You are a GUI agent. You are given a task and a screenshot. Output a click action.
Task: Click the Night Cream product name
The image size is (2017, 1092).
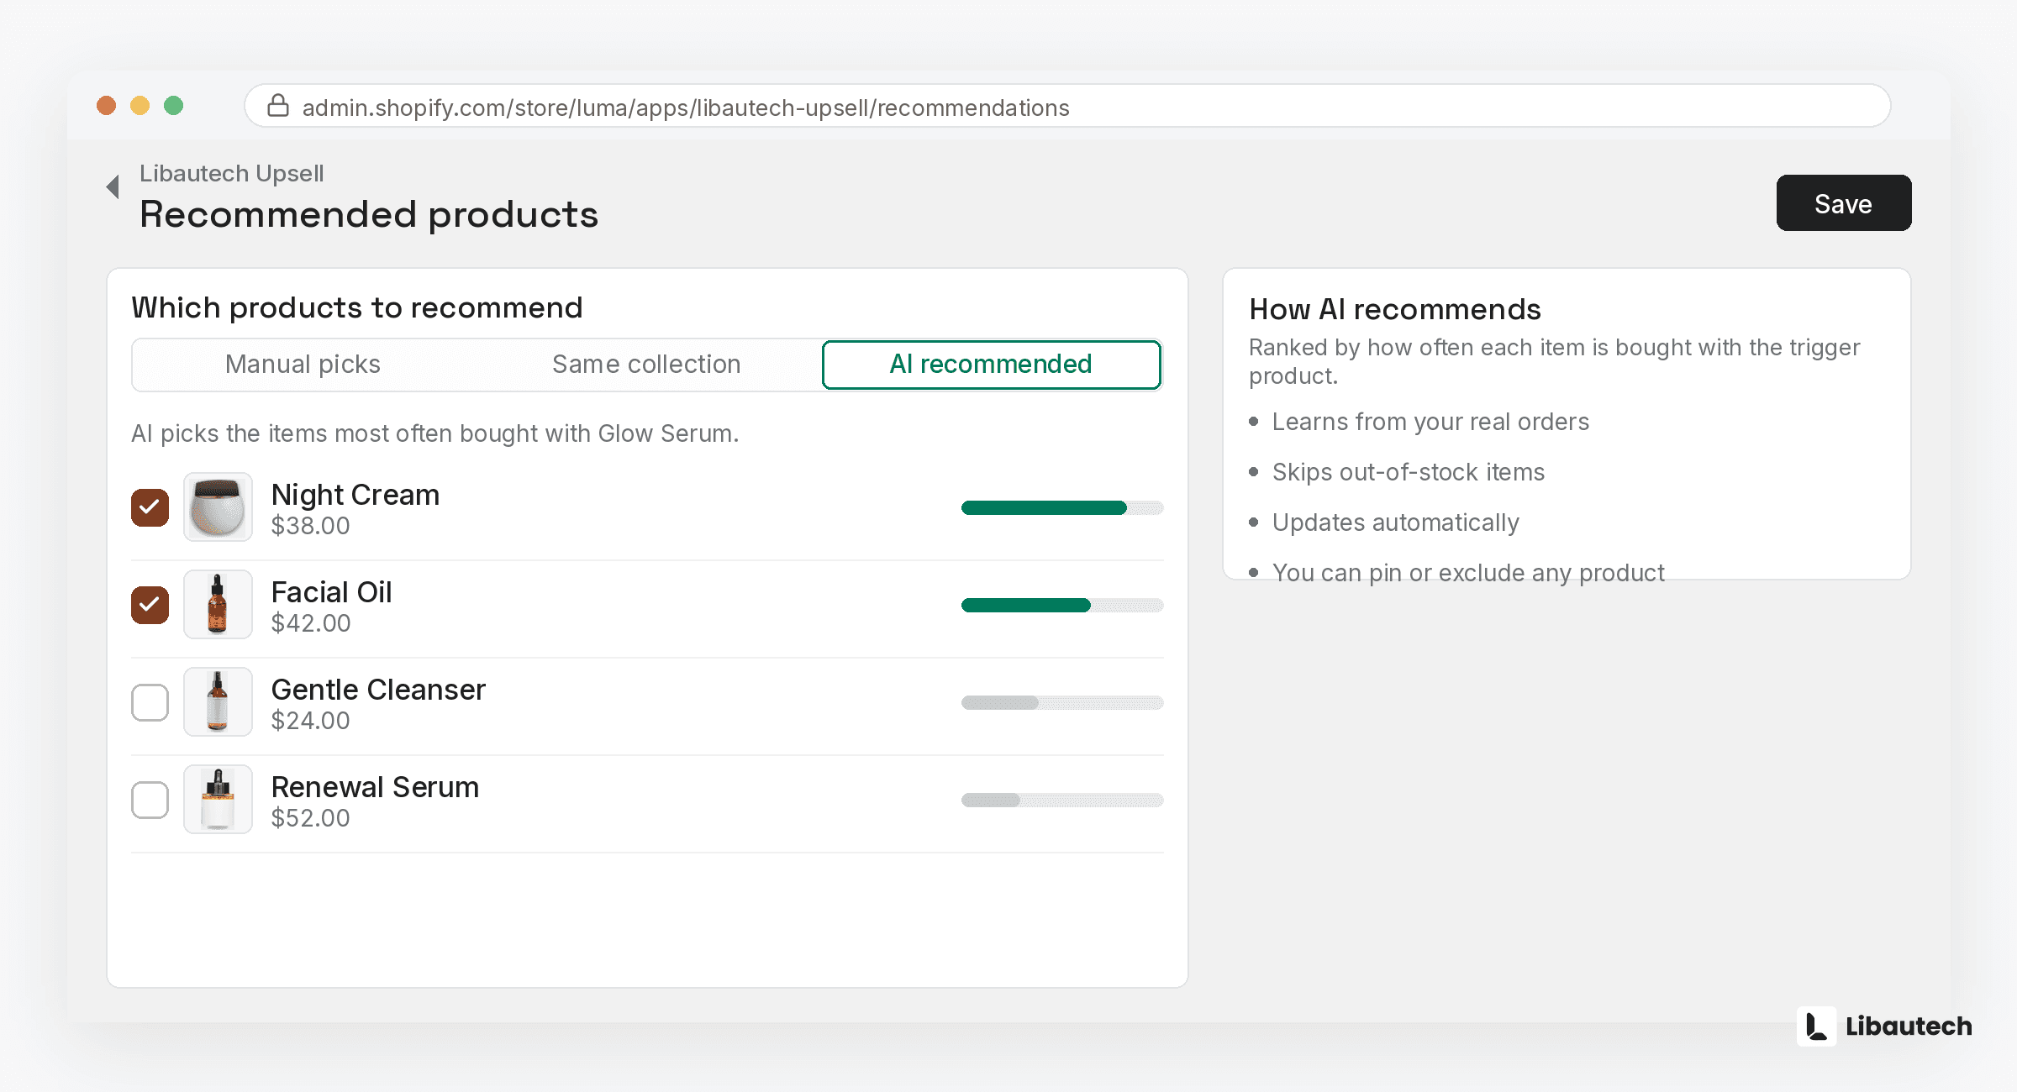coord(355,495)
